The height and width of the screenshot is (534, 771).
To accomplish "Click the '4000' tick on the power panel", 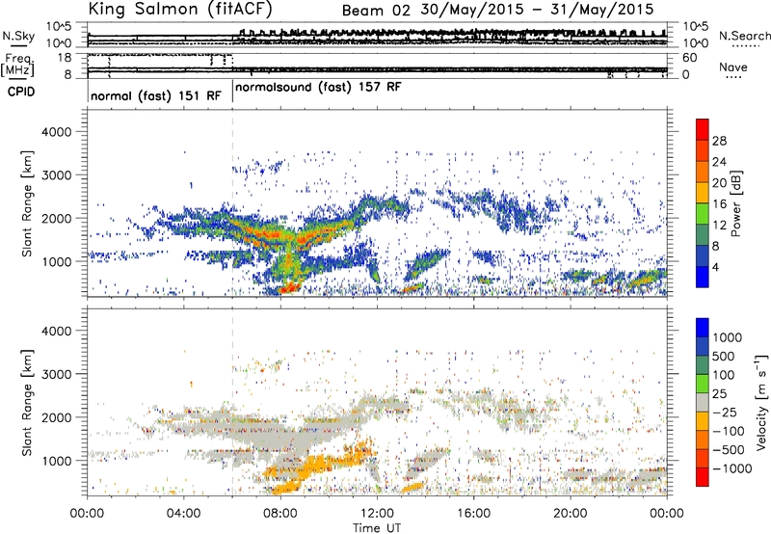I will (56, 132).
